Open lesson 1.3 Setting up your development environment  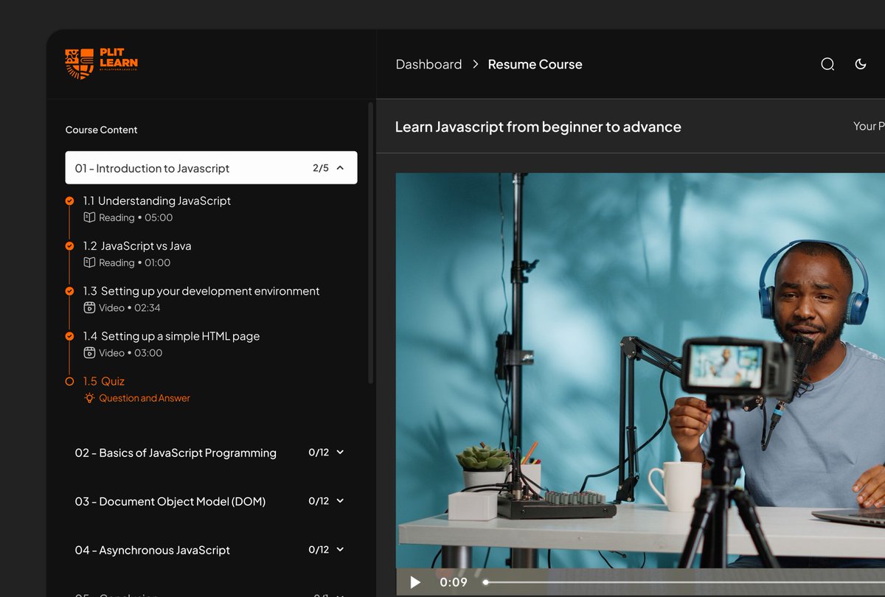point(201,291)
